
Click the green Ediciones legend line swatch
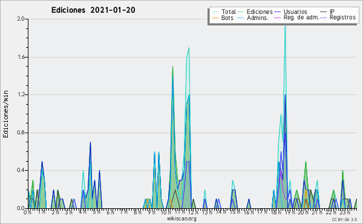tap(241, 12)
